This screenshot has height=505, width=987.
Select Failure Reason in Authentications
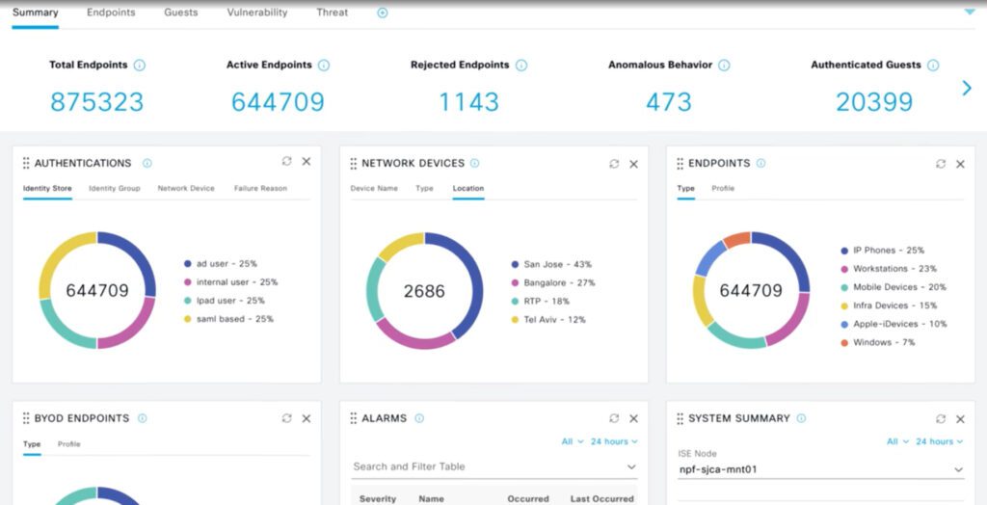coord(260,188)
